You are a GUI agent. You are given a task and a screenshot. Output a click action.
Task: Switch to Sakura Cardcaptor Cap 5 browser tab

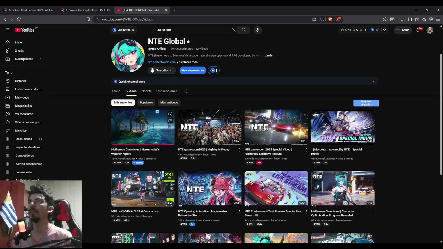[85, 10]
